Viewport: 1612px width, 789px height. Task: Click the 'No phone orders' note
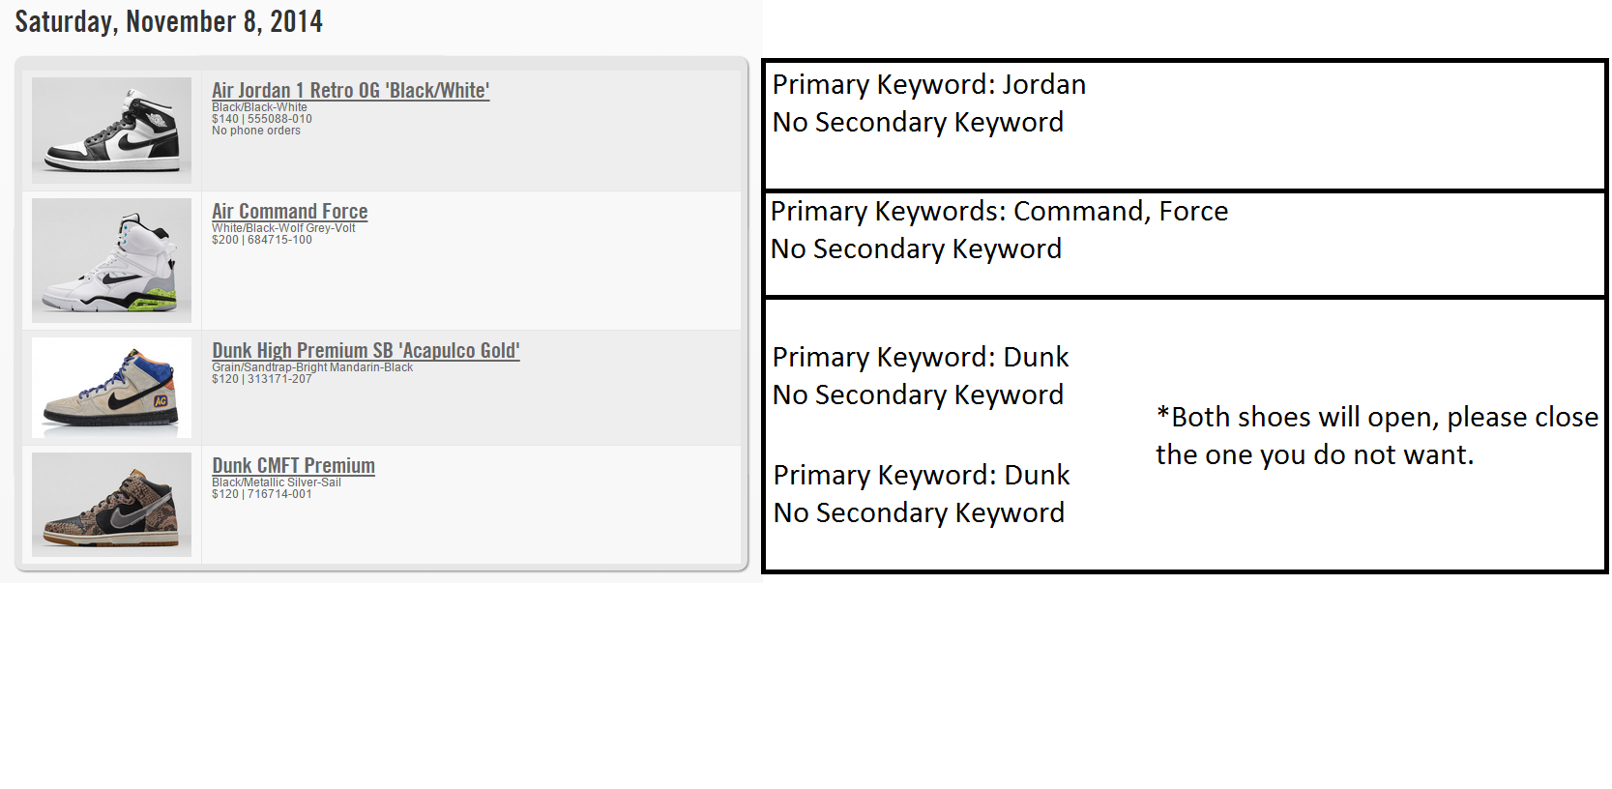point(256,131)
